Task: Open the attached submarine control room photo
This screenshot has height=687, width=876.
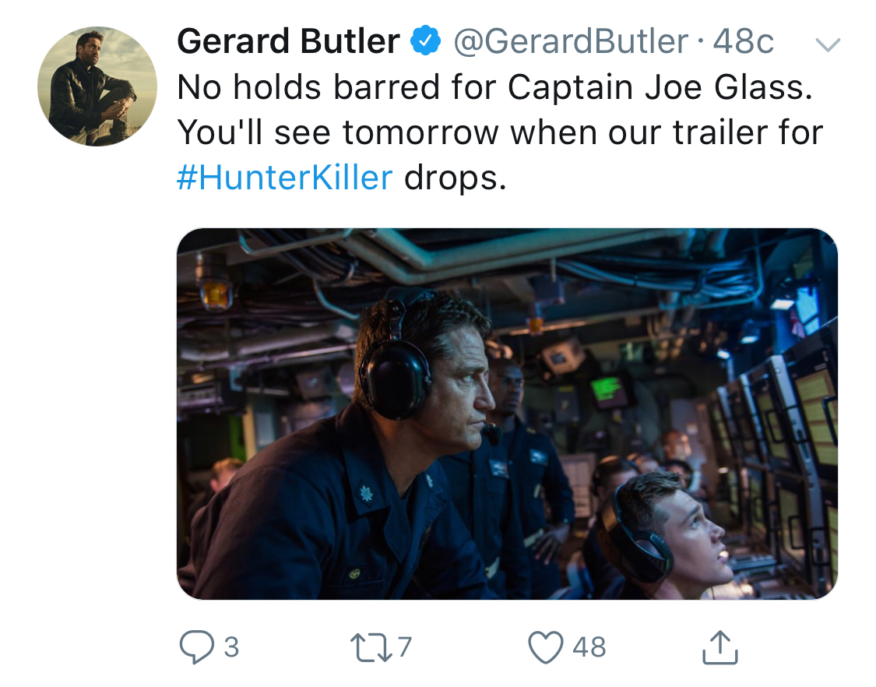Action: 507,414
